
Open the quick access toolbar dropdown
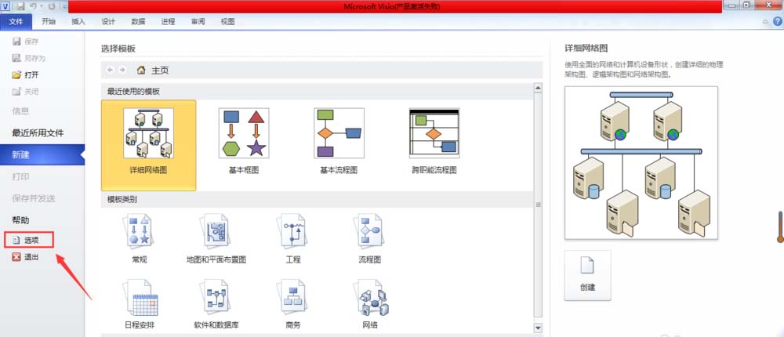click(x=64, y=7)
